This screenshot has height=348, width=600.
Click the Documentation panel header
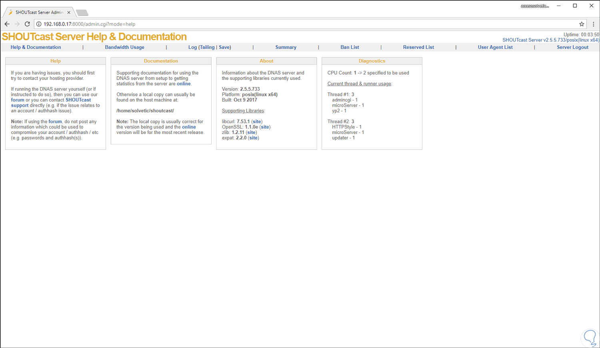click(161, 61)
